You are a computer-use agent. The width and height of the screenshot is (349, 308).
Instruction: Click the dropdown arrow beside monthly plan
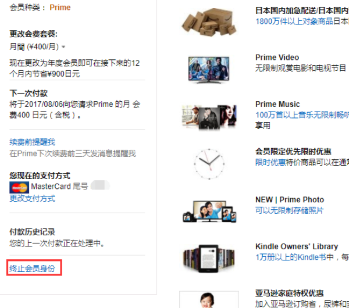[63, 47]
